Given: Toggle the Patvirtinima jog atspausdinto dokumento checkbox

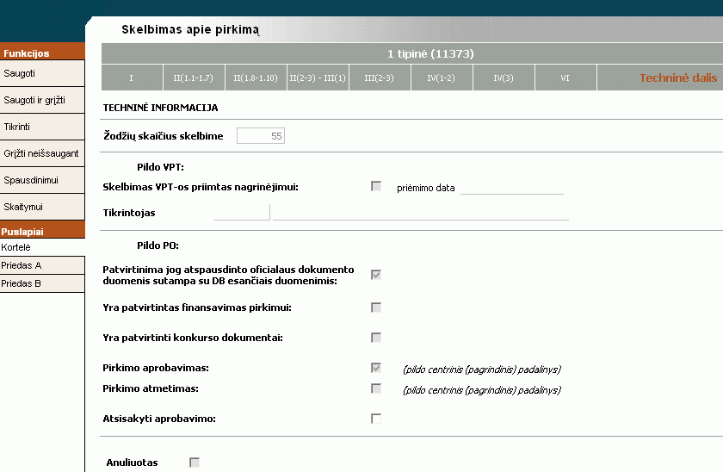Looking at the screenshot, I should coord(376,275).
